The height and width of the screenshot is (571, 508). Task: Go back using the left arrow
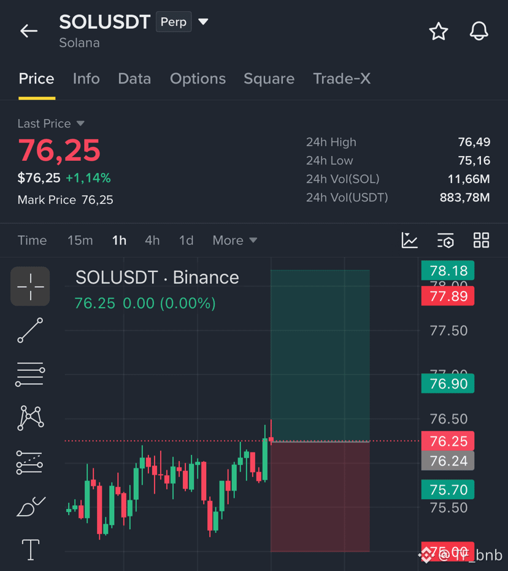coord(29,31)
